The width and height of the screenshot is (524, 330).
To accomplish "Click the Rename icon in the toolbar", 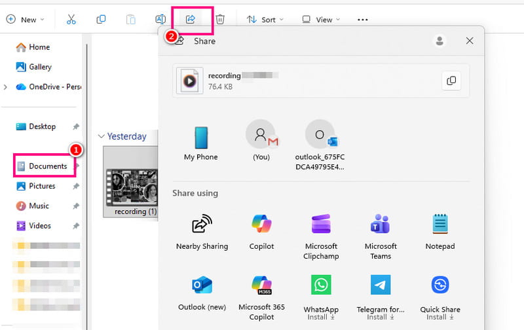I will click(160, 20).
